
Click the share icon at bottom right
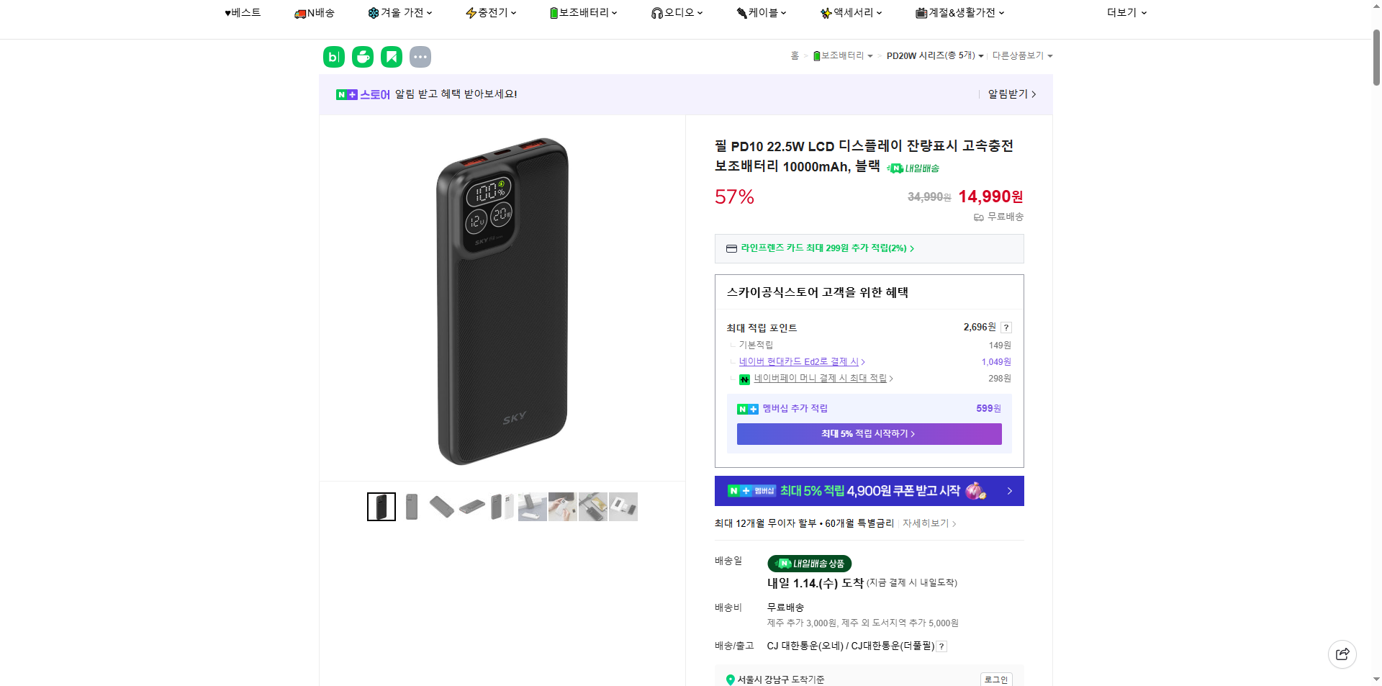point(1342,654)
